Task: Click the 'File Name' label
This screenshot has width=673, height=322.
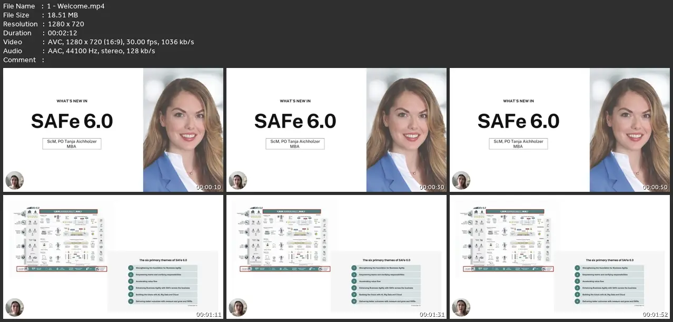Action: [x=19, y=6]
